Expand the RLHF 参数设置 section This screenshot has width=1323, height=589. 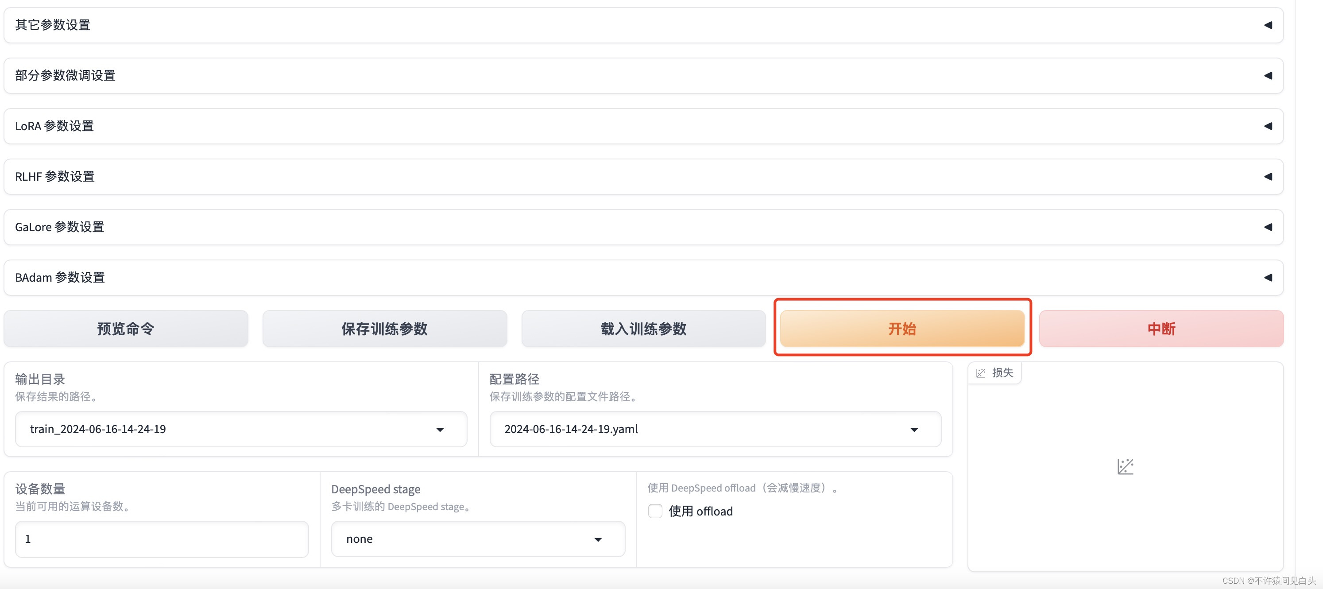click(x=55, y=177)
